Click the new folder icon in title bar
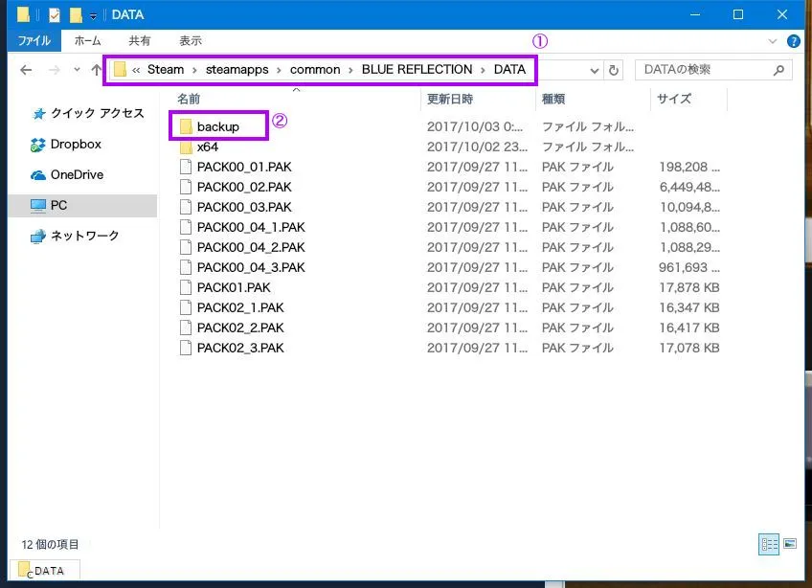This screenshot has width=812, height=588. coord(77,15)
